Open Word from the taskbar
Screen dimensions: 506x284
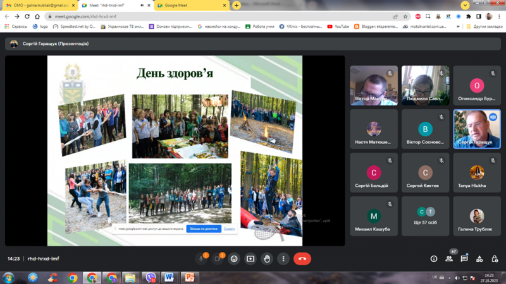pyautogui.click(x=169, y=278)
